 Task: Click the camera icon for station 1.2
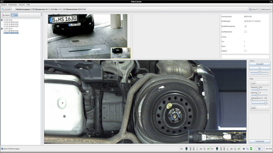201,149
